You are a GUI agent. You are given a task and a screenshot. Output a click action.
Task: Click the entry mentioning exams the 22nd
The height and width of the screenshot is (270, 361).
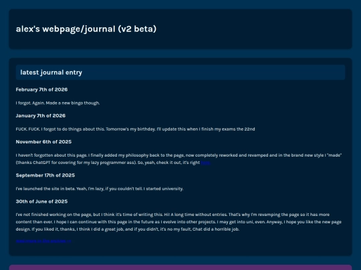(x=135, y=129)
